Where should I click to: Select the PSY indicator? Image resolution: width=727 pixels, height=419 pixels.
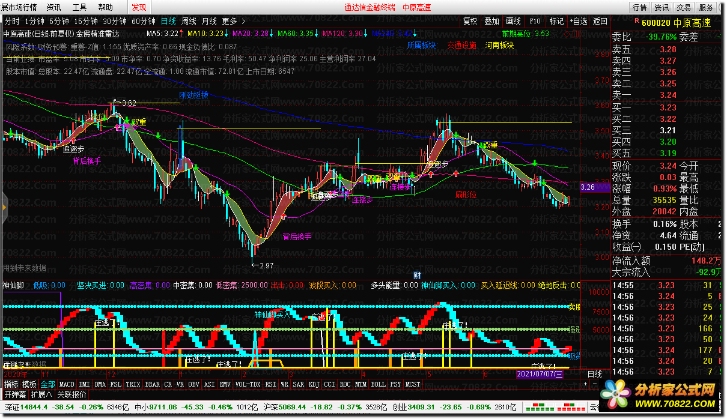tap(395, 384)
